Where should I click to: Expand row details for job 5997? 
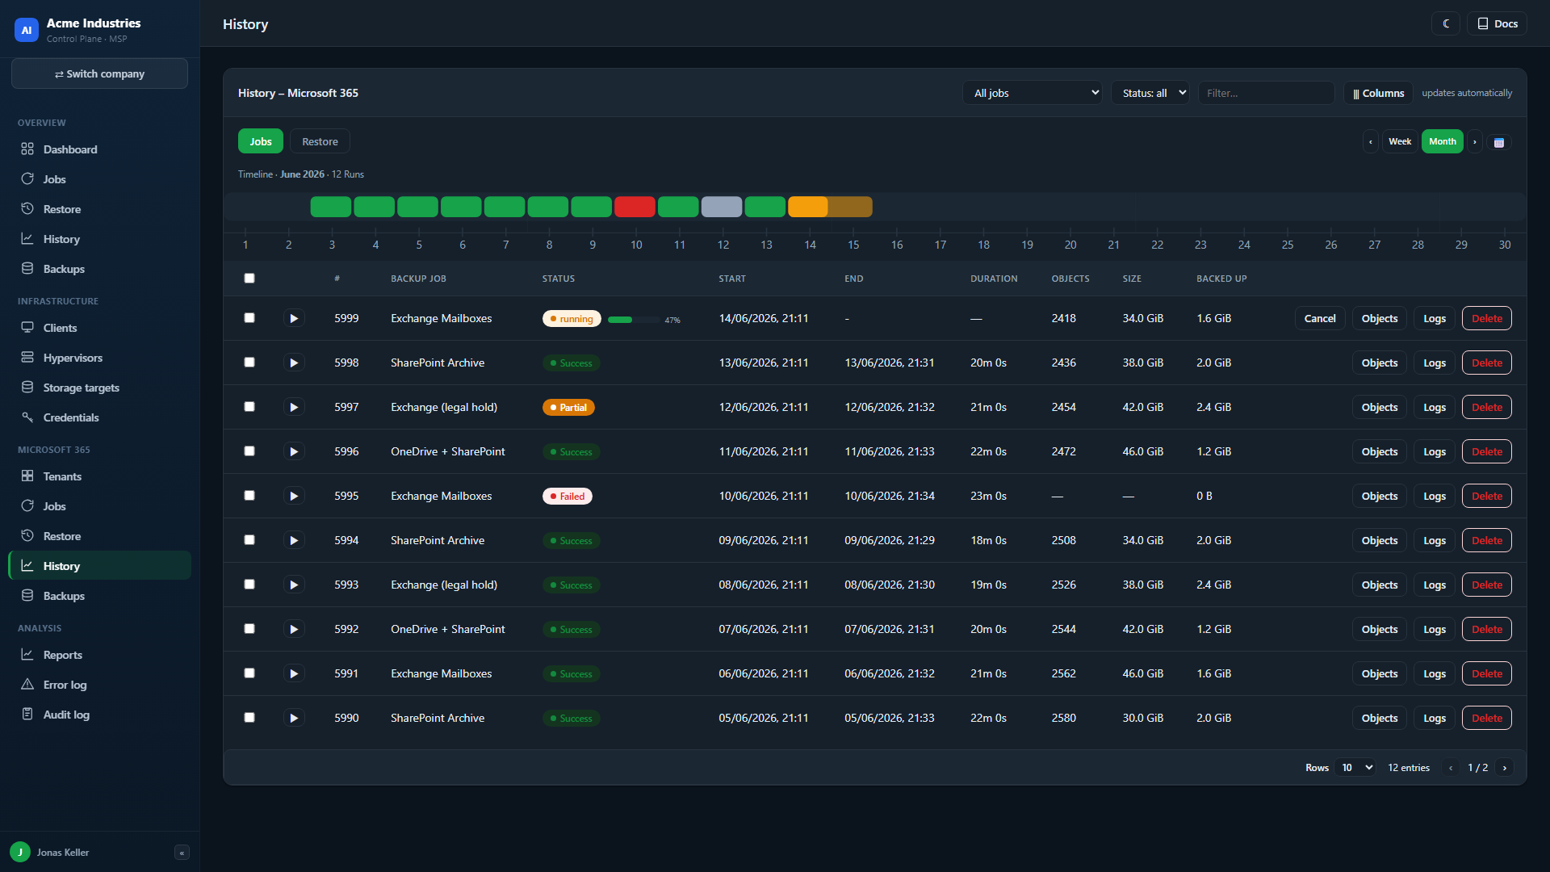(x=294, y=407)
